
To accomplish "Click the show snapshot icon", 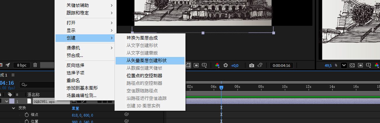I will pos(260,65).
